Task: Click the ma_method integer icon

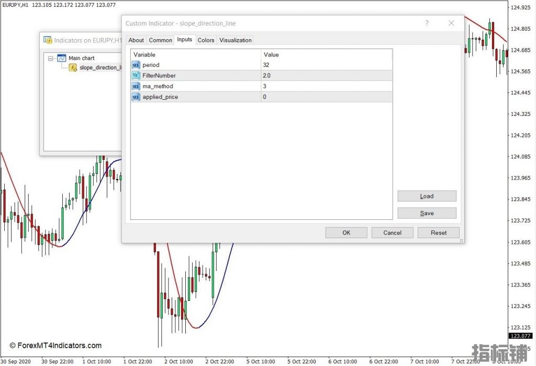Action: [x=136, y=86]
